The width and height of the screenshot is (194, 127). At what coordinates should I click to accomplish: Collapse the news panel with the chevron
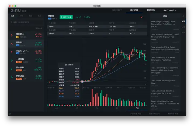point(183,16)
